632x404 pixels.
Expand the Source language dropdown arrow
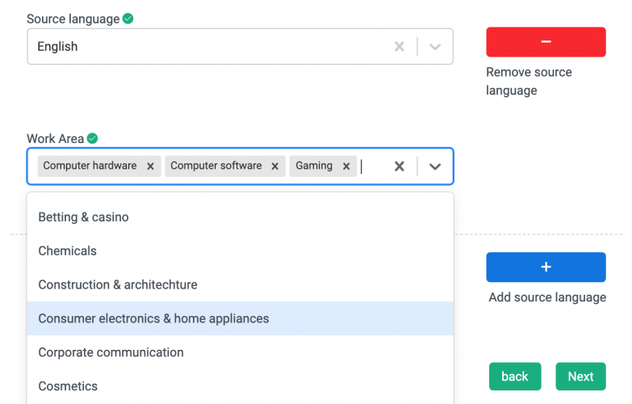click(x=435, y=47)
